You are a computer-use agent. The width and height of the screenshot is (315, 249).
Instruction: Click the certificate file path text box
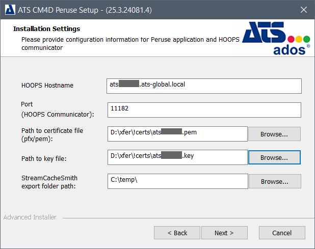[x=177, y=133]
